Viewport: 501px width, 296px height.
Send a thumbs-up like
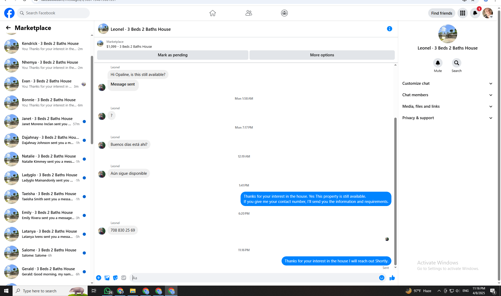(x=392, y=278)
